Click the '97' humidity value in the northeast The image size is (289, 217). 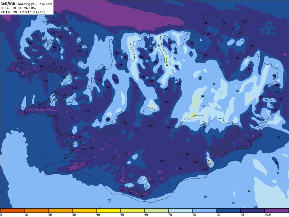[262, 23]
